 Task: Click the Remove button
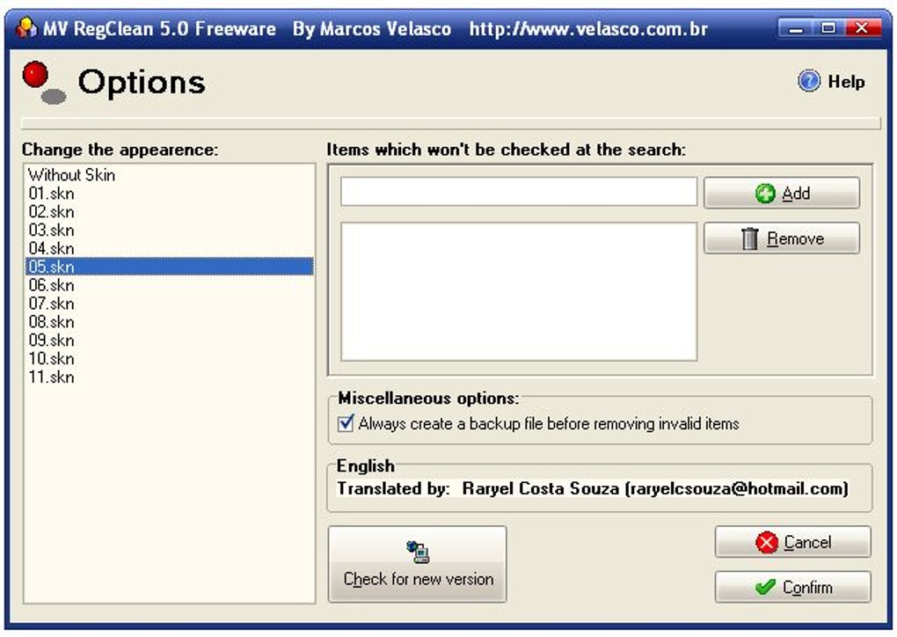click(782, 238)
